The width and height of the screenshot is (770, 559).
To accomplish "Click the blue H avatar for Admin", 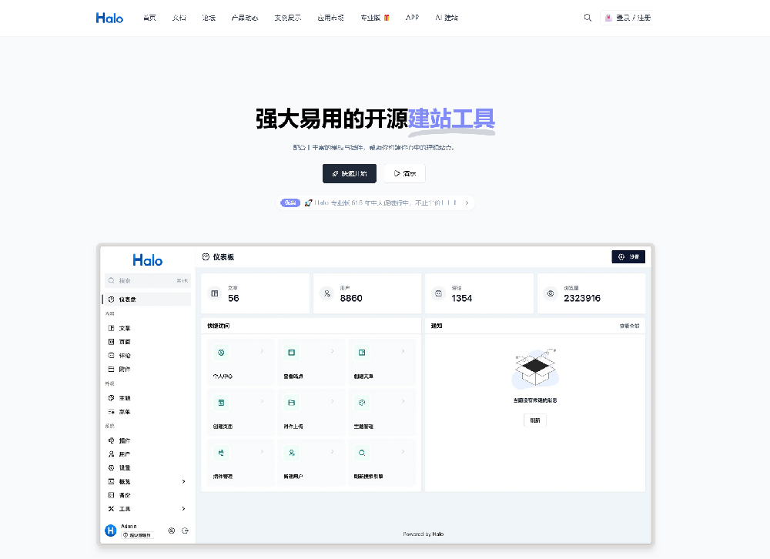I will point(110,531).
